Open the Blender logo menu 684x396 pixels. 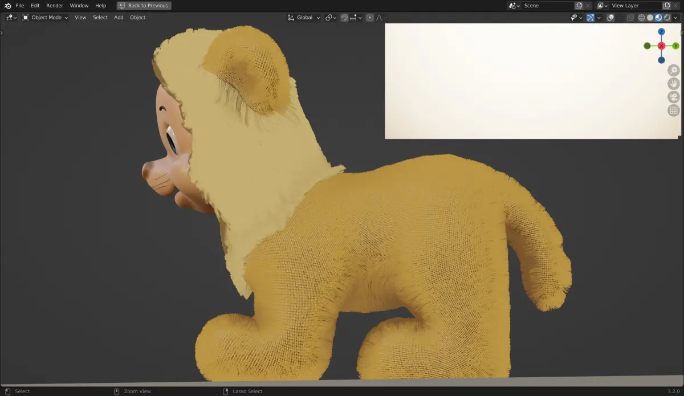coord(7,6)
